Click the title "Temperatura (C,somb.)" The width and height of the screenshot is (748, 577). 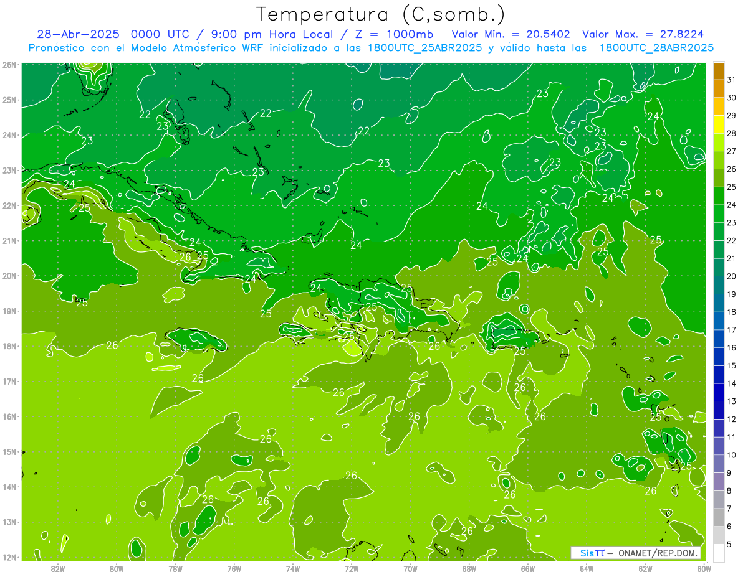[380, 14]
